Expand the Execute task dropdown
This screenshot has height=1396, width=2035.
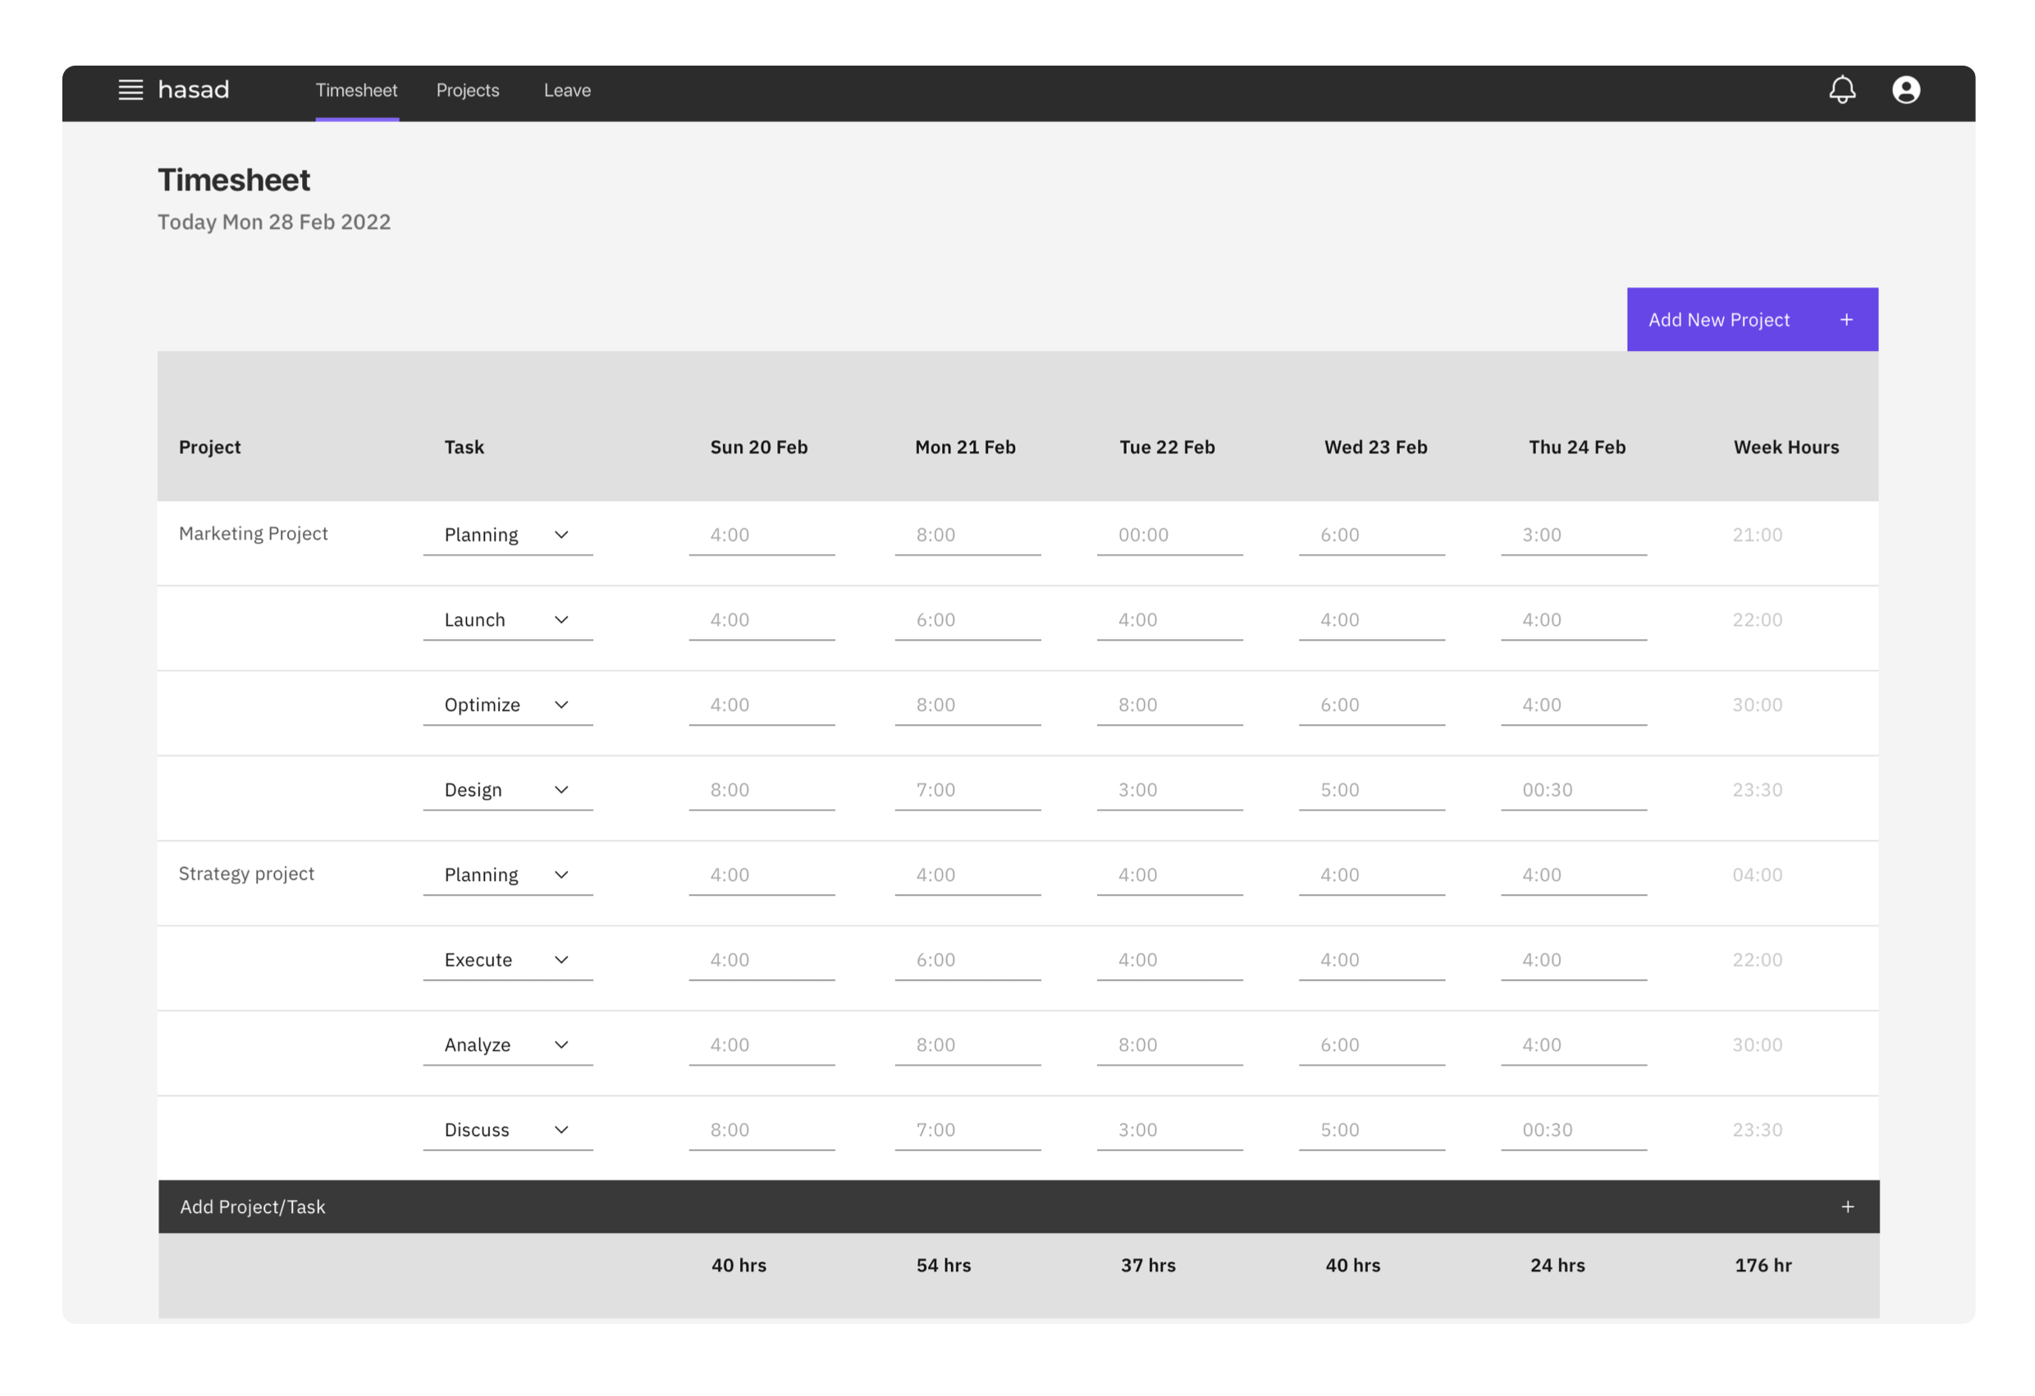click(561, 960)
